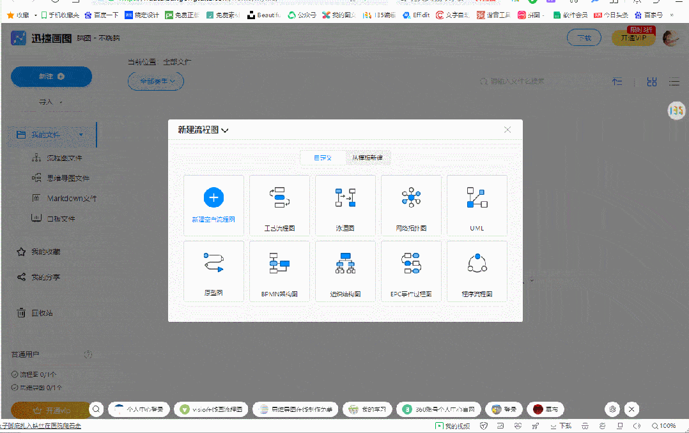Click the 下载 download button
Screen dimensions: 689x433
(x=584, y=38)
